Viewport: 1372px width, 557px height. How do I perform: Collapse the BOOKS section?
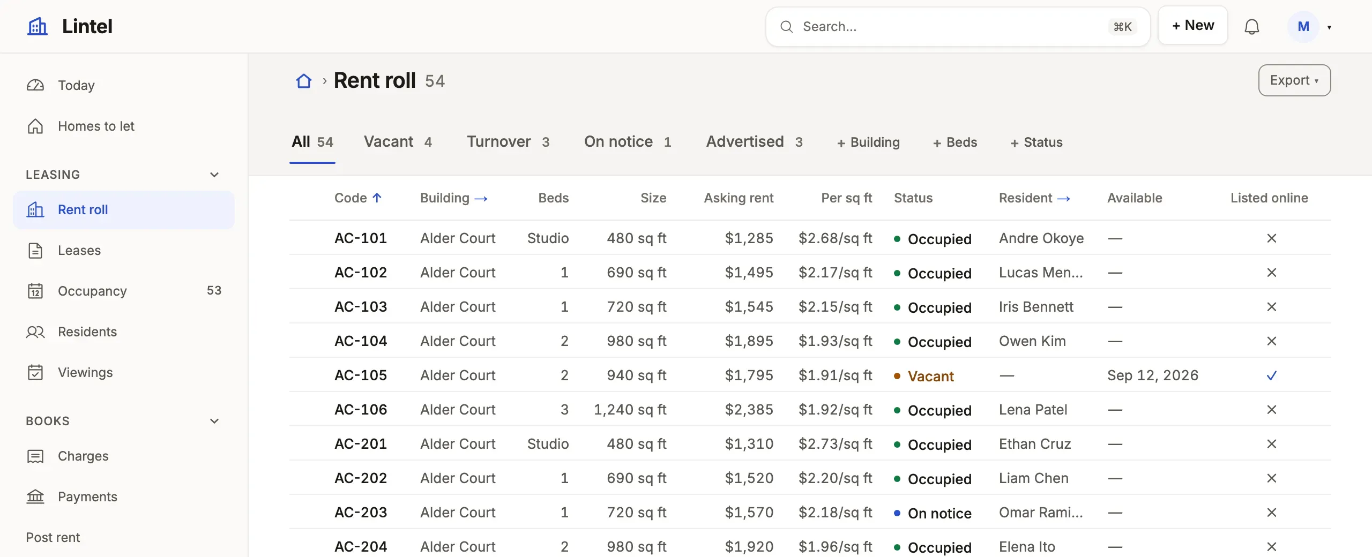click(214, 421)
